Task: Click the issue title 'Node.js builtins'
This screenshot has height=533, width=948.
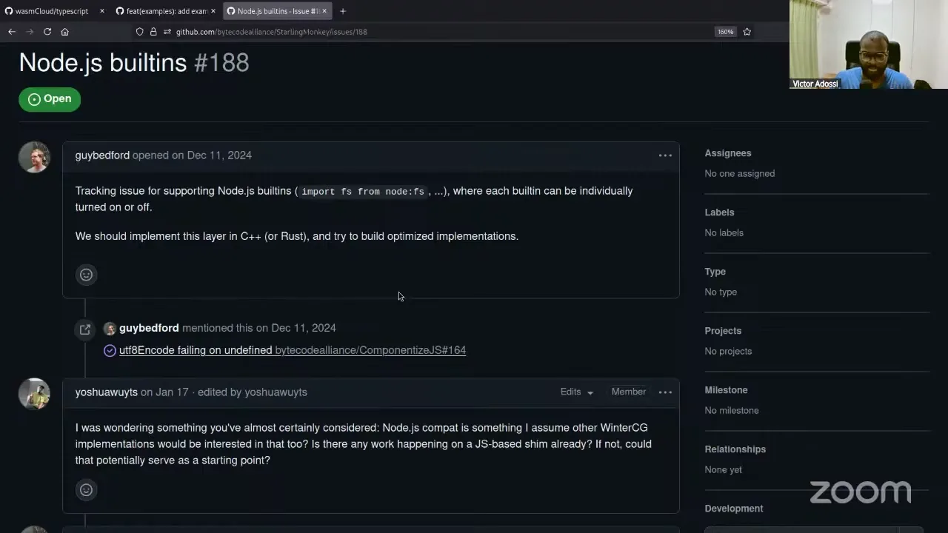Action: 103,63
